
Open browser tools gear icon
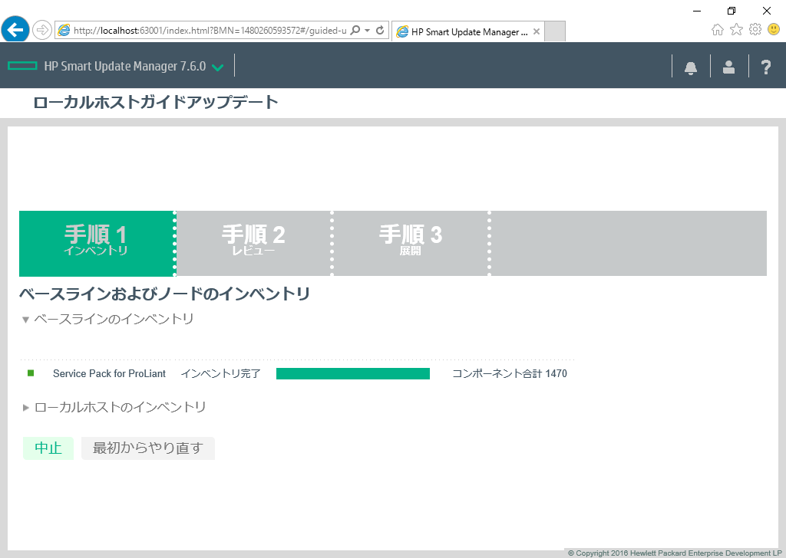[x=755, y=30]
